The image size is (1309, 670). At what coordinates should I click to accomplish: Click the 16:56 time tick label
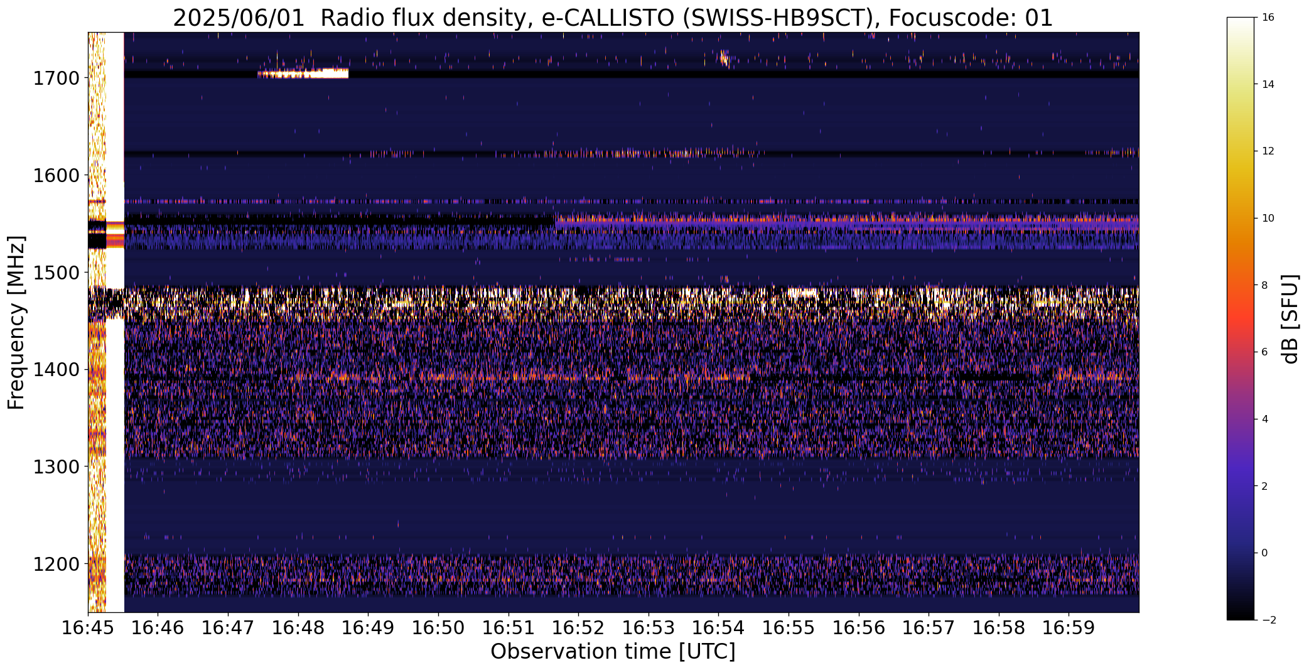(x=859, y=628)
